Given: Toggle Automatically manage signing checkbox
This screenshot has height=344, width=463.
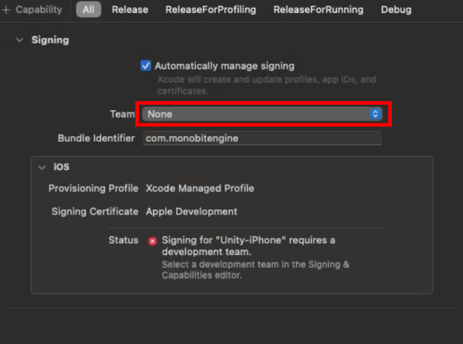Looking at the screenshot, I should click(146, 66).
